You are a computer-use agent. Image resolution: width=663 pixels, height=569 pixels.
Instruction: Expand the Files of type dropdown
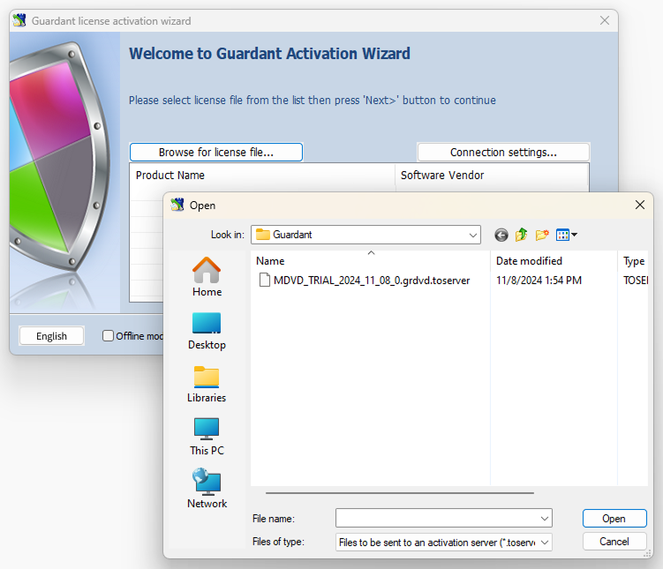click(545, 542)
